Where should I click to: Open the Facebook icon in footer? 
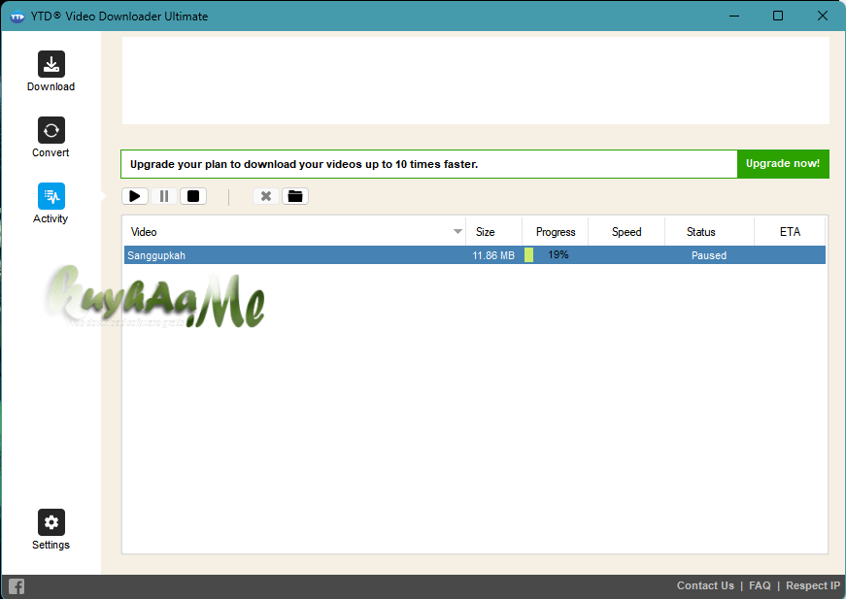point(17,586)
